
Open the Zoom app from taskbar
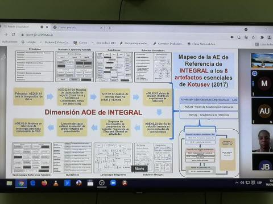(113, 183)
